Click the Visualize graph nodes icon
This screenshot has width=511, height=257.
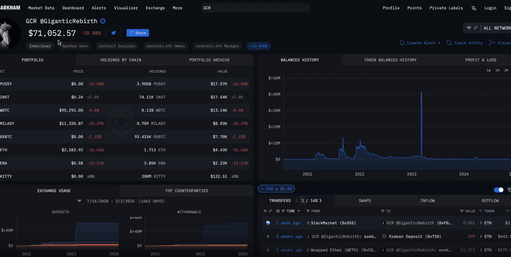(492, 43)
